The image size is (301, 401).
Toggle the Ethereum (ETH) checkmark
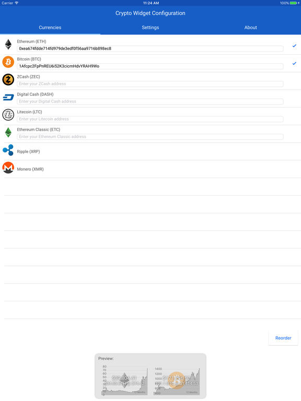[x=294, y=46]
